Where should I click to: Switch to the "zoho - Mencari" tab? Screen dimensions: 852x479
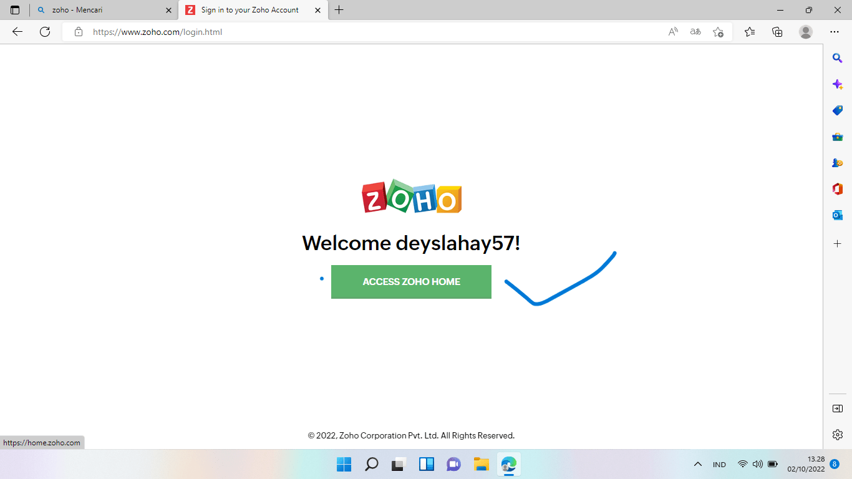pyautogui.click(x=103, y=10)
